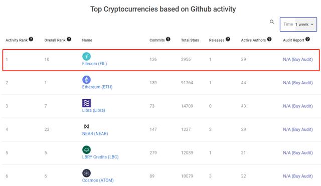Click the LBRY Credits logo icon

click(x=86, y=149)
